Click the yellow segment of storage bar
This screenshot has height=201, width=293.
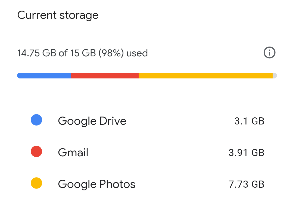205,76
